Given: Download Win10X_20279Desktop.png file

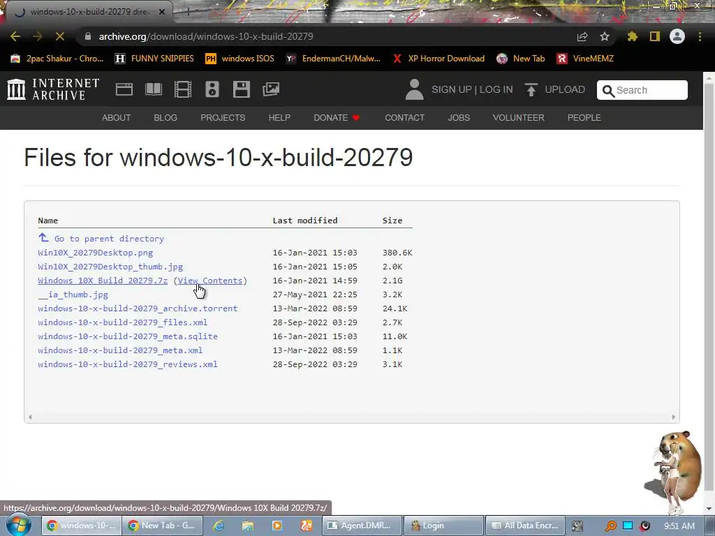Looking at the screenshot, I should [x=95, y=253].
